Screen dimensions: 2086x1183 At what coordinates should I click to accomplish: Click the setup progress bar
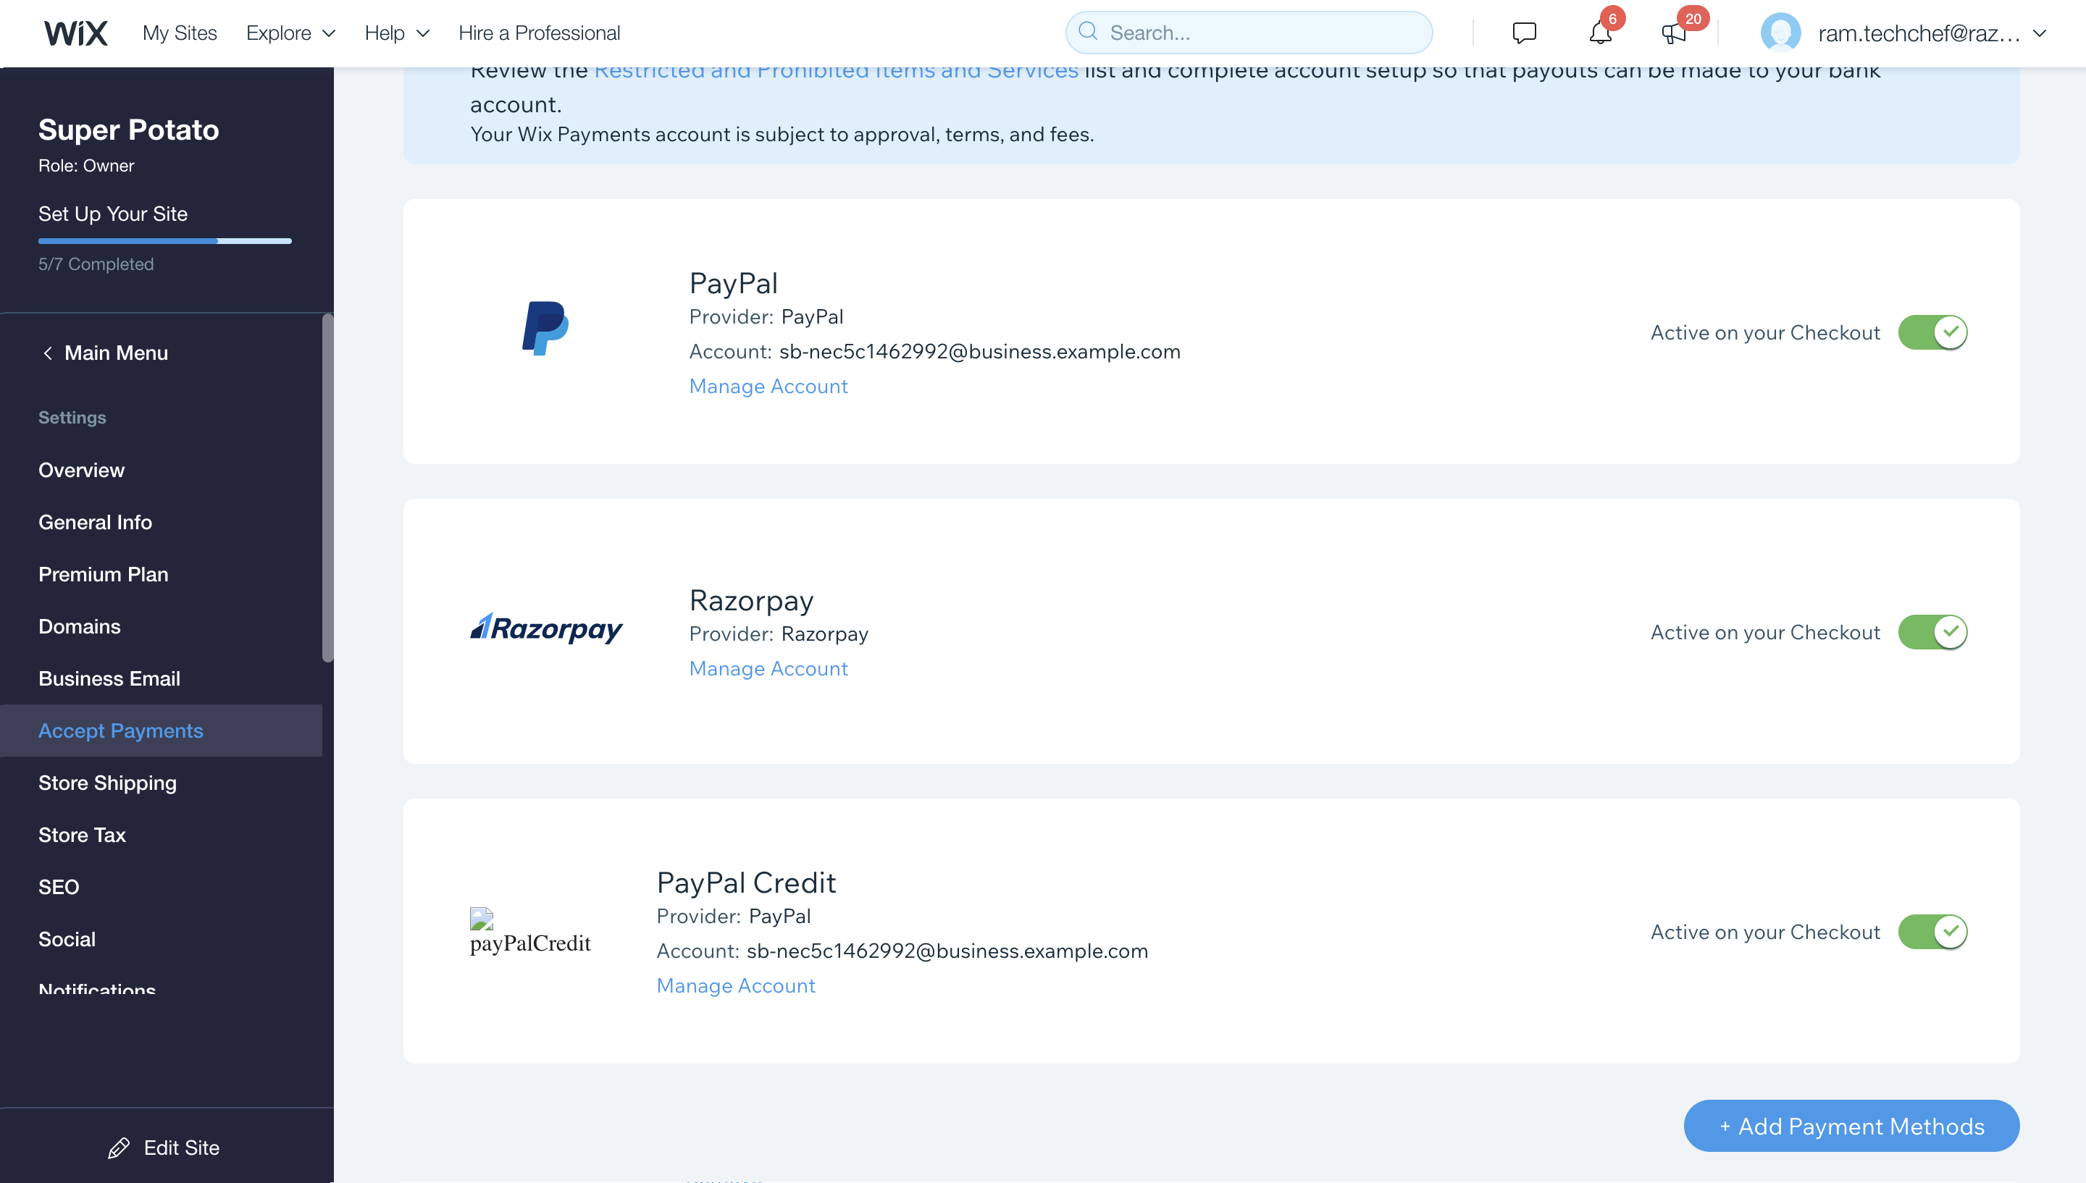pos(165,241)
